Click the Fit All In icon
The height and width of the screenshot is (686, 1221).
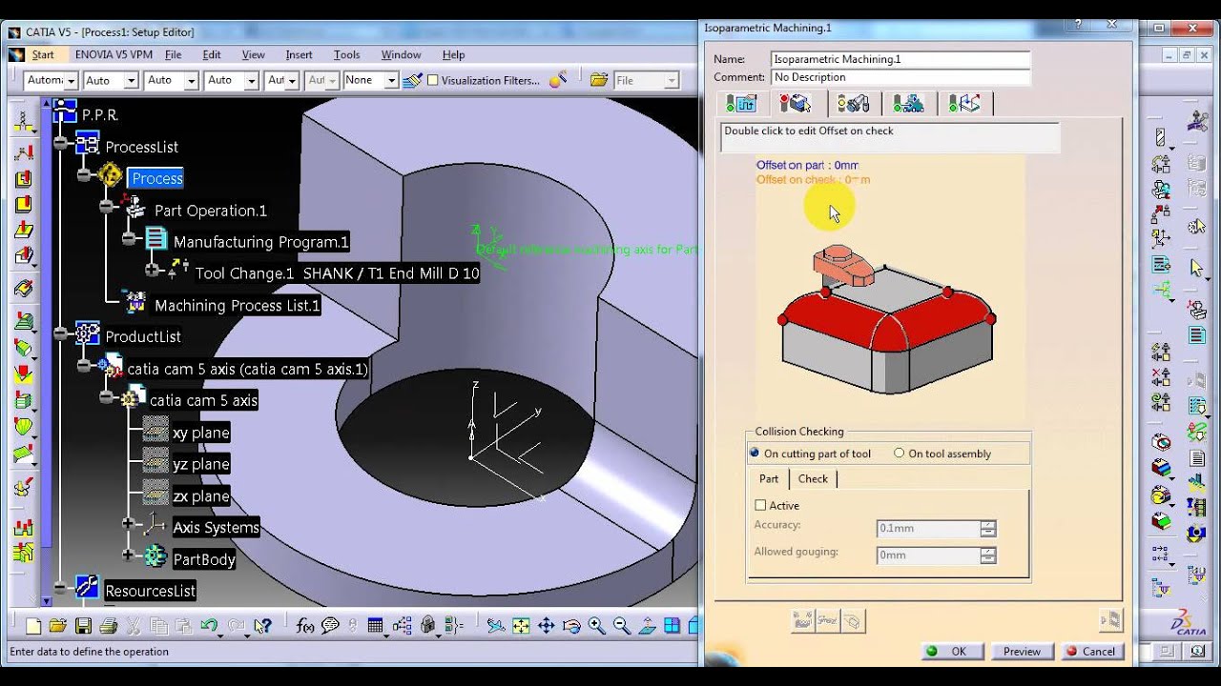click(521, 626)
